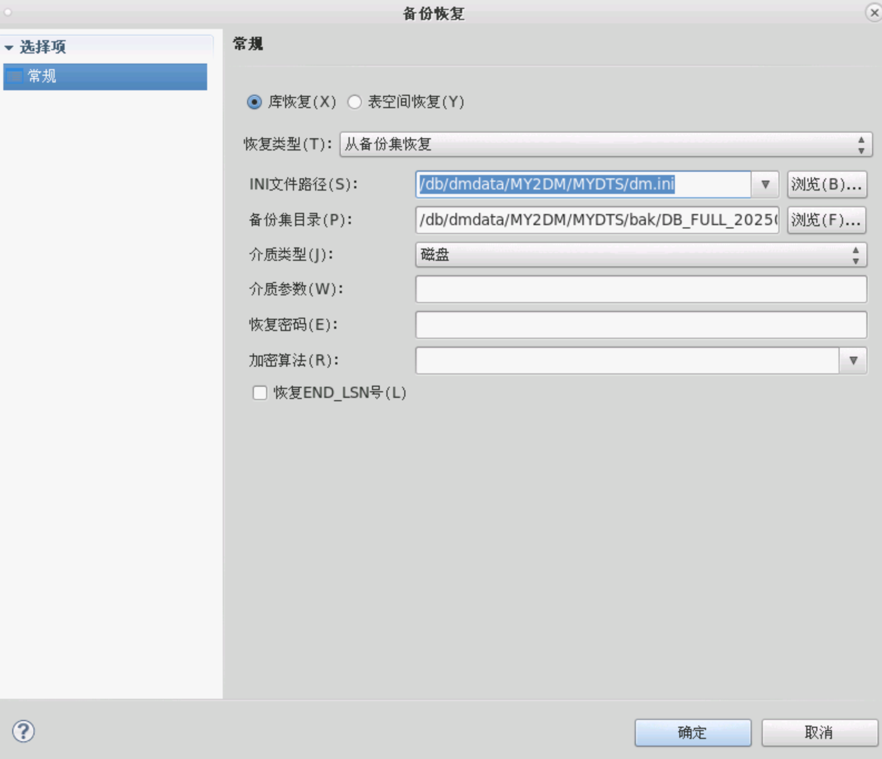Image resolution: width=882 pixels, height=759 pixels.
Task: Click the 介质参数(W) input field
Action: point(641,289)
